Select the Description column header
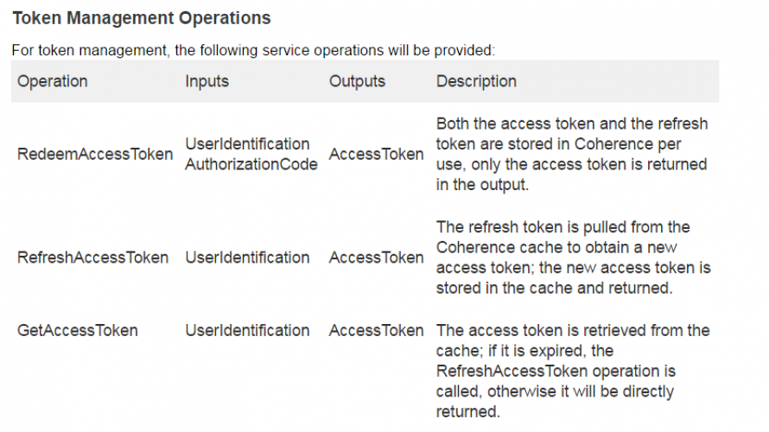 pos(476,81)
